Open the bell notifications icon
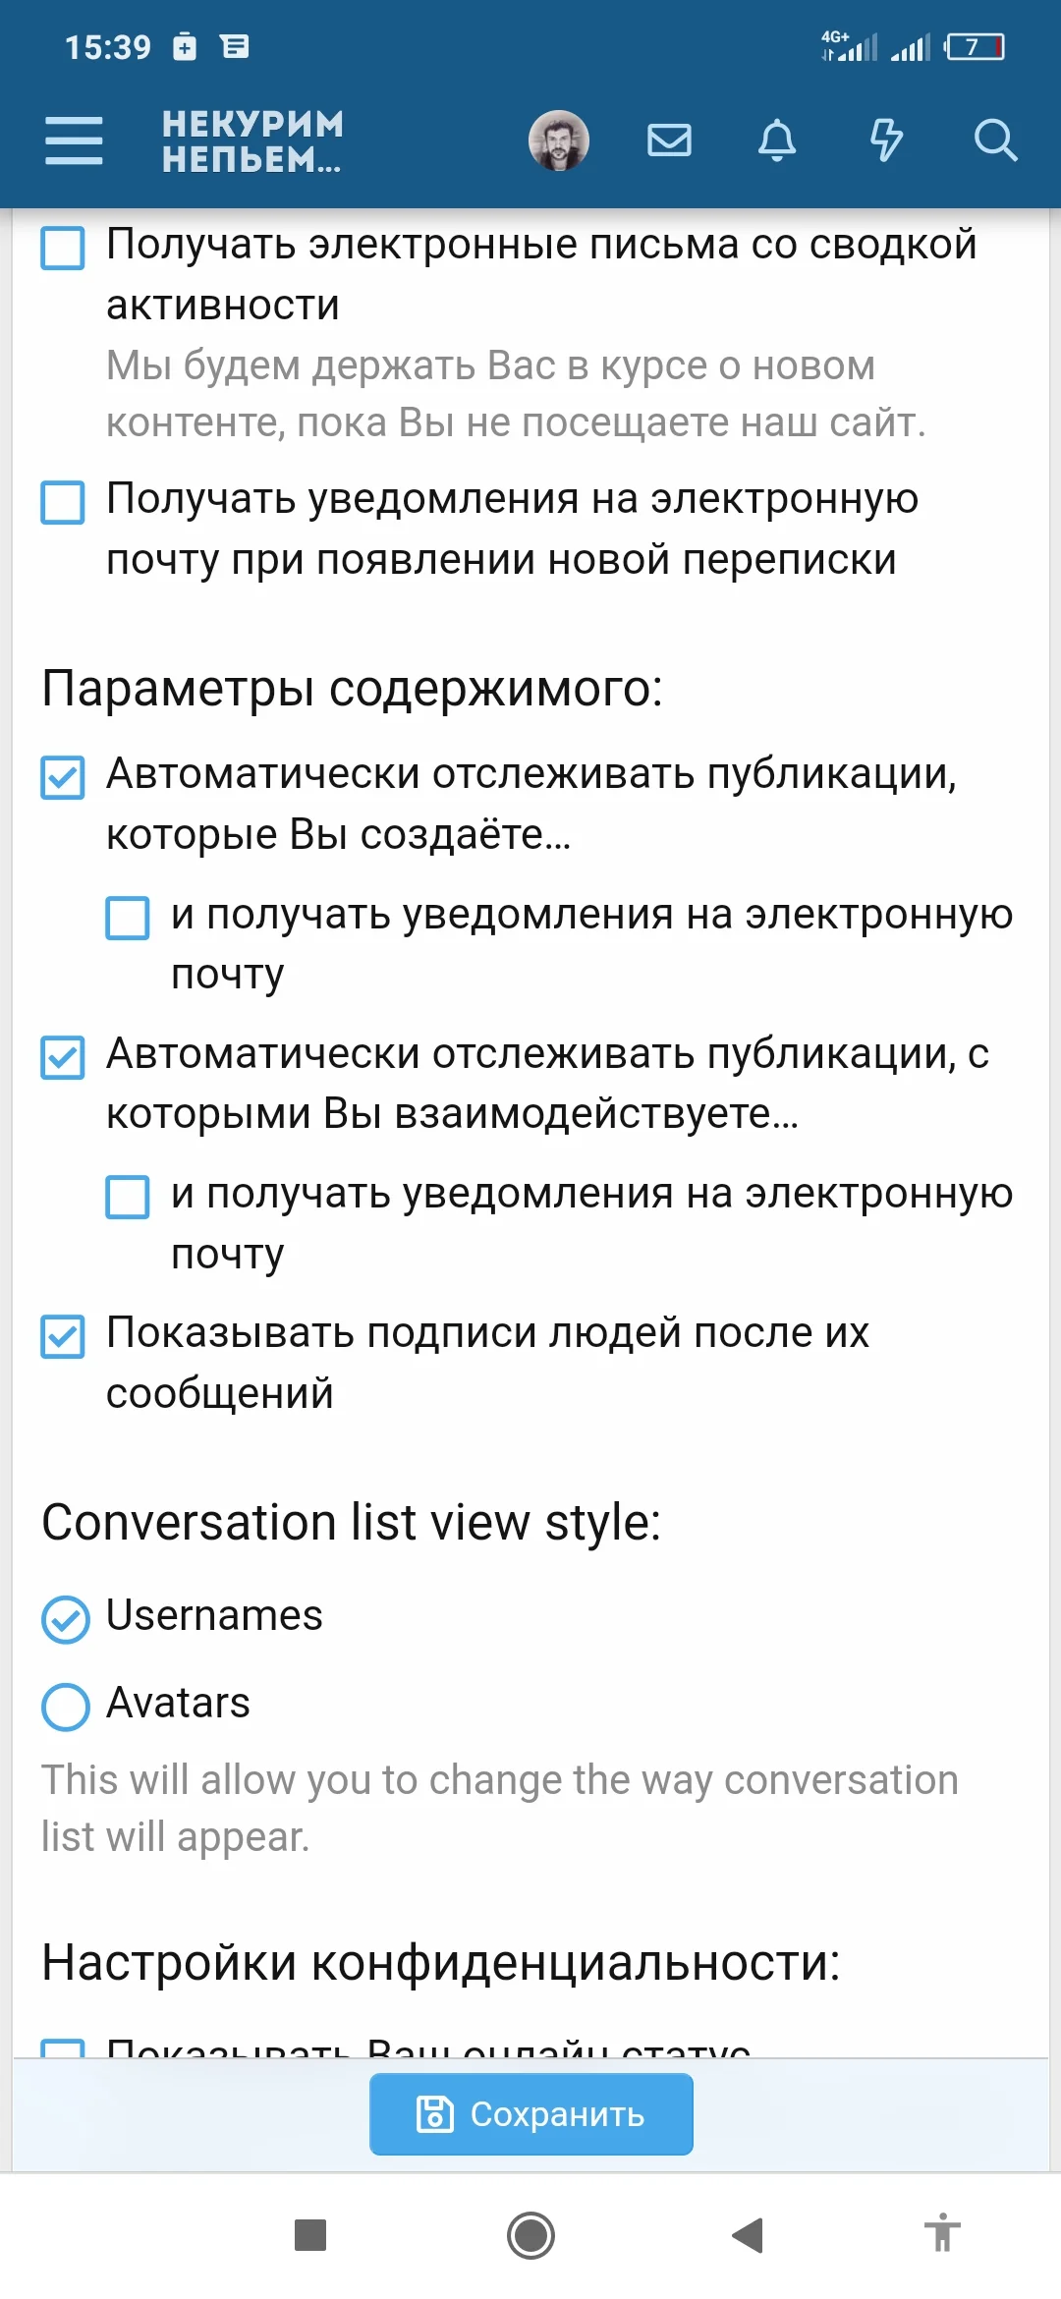 (x=776, y=140)
